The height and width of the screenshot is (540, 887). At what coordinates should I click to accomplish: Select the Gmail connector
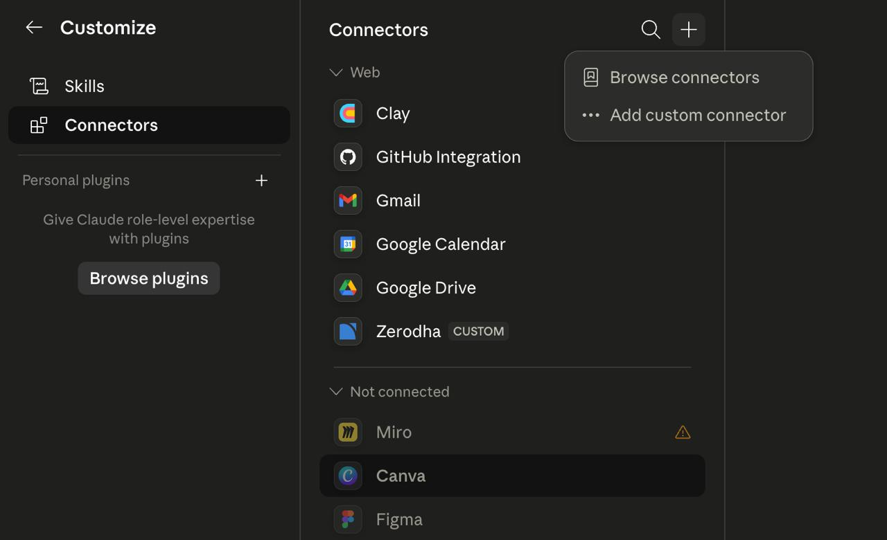pos(512,201)
